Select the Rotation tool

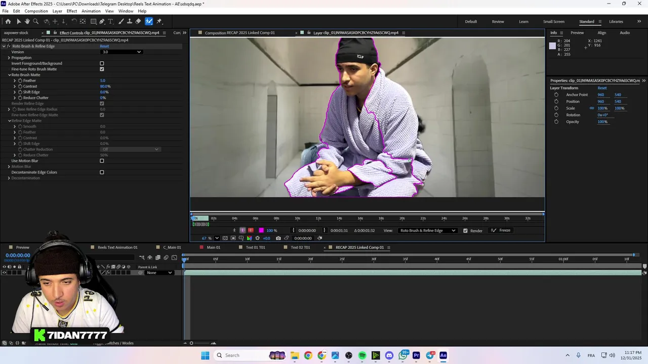(x=74, y=21)
